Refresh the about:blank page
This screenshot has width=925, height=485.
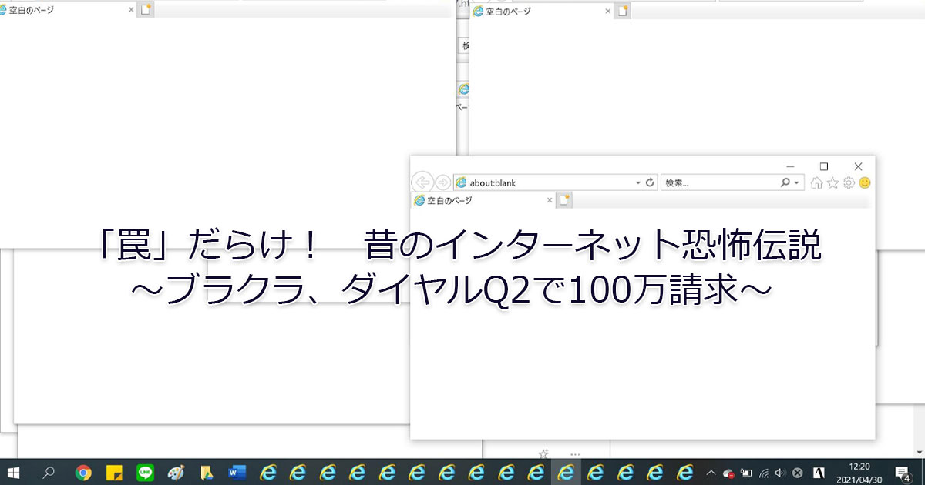(x=649, y=182)
